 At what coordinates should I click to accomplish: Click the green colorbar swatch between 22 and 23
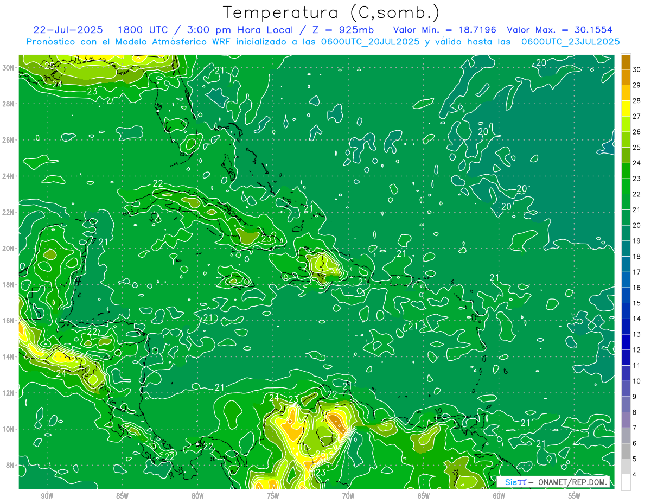[x=626, y=187]
